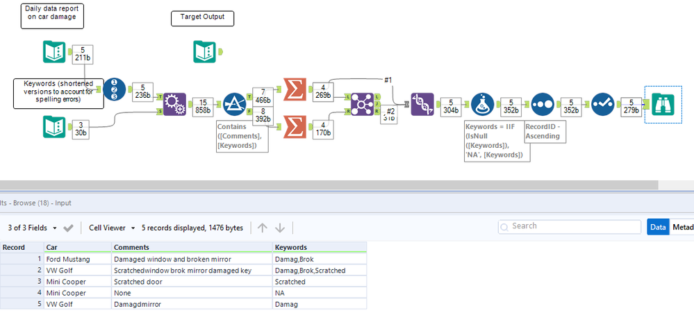This screenshot has width=694, height=315.
Task: Select the 'Keywords (shortened versions...' comment box
Action: coord(58,94)
